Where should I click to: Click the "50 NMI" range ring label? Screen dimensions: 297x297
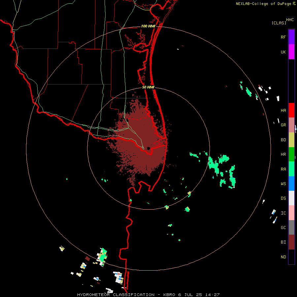tap(148, 87)
